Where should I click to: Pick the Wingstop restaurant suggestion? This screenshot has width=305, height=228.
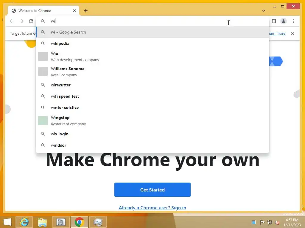tap(152, 121)
